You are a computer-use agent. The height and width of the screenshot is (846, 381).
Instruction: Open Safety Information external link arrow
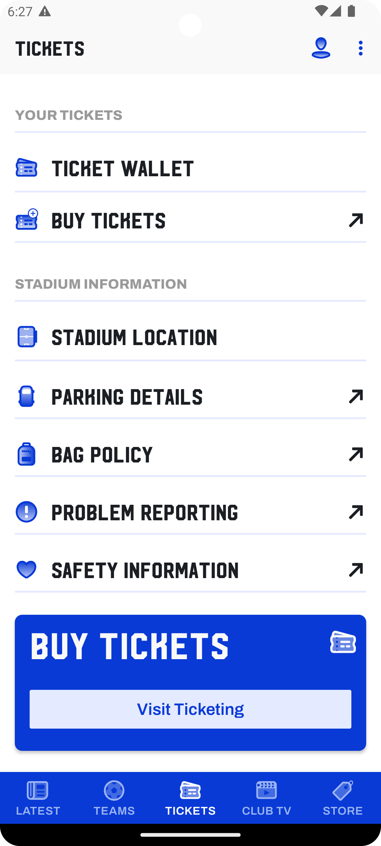[356, 570]
